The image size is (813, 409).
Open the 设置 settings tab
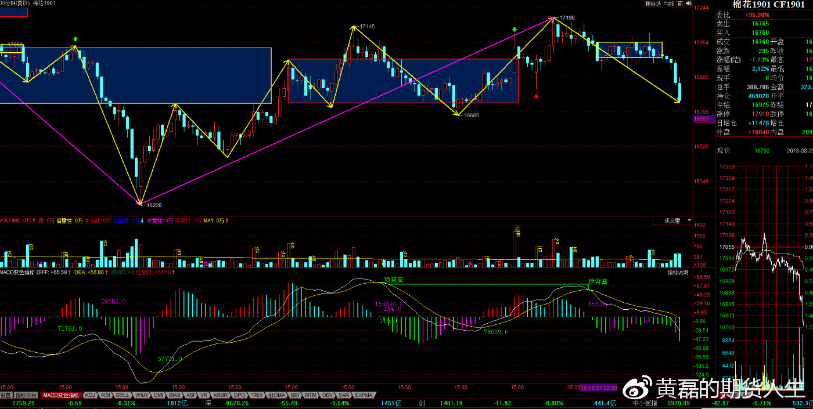click(6, 395)
